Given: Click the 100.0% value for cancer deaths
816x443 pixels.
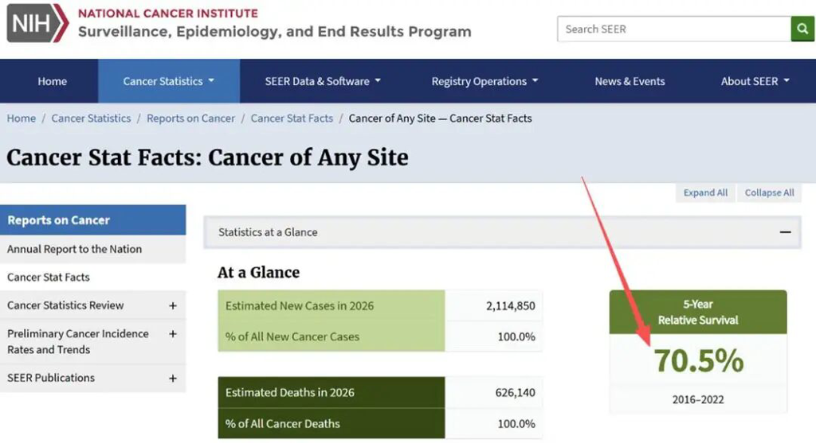Looking at the screenshot, I should (x=516, y=424).
